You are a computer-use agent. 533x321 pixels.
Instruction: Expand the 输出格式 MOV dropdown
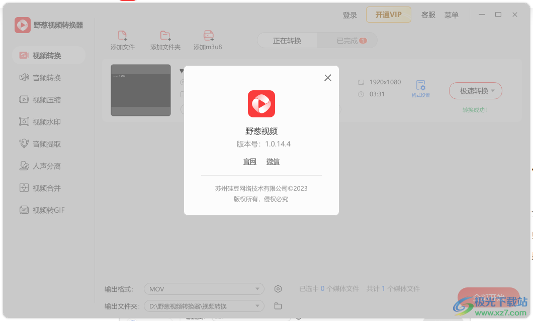click(204, 289)
